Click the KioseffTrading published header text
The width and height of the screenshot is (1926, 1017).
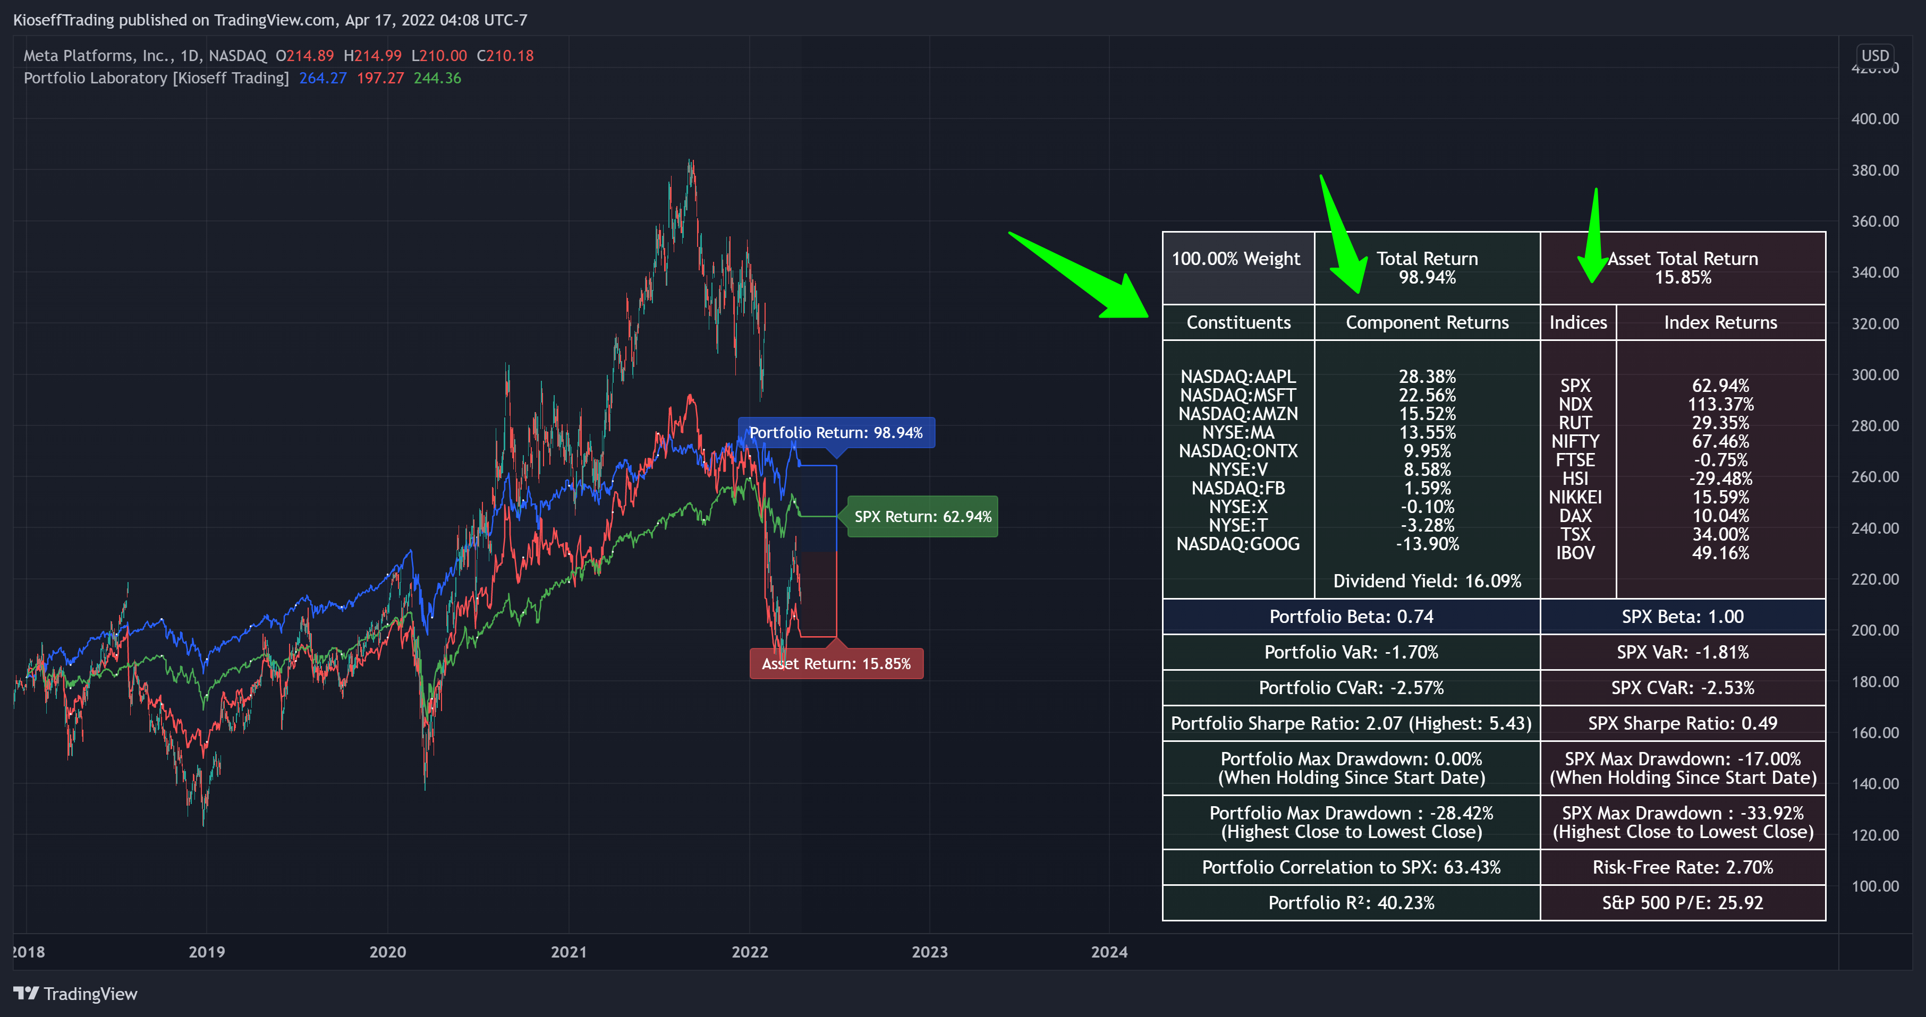(x=270, y=20)
